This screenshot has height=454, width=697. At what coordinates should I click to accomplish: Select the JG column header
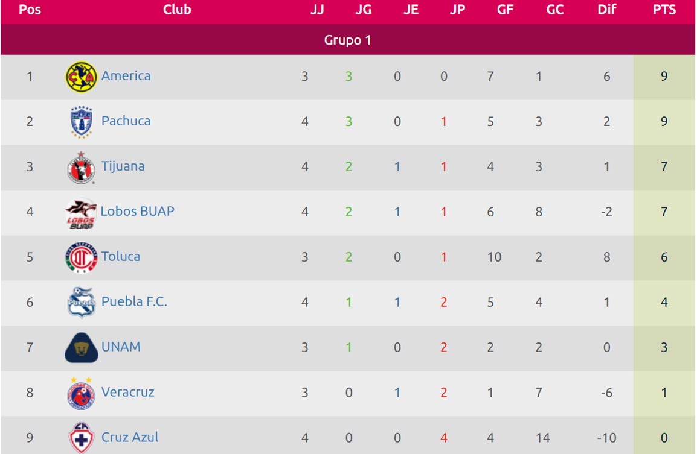pyautogui.click(x=363, y=10)
